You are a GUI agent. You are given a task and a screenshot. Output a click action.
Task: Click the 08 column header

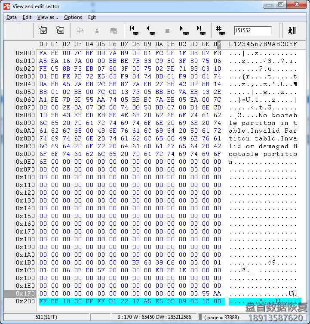(x=136, y=44)
